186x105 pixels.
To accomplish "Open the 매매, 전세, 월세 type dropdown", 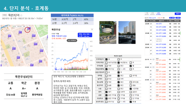I will point(85,35).
